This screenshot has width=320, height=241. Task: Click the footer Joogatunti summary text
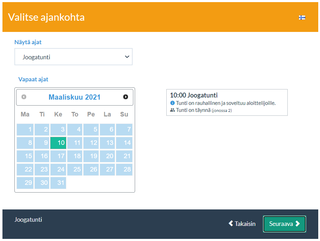tap(28, 220)
